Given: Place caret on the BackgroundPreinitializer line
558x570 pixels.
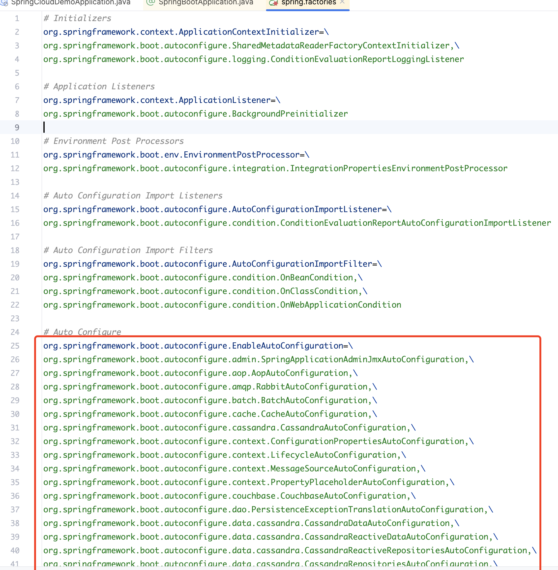Looking at the screenshot, I should tap(195, 114).
